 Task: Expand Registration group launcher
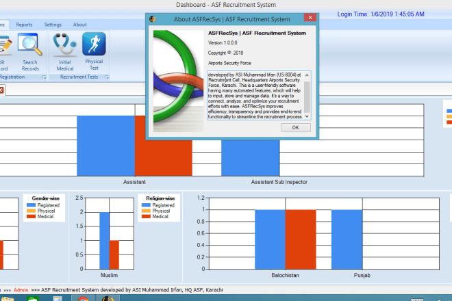point(44,77)
